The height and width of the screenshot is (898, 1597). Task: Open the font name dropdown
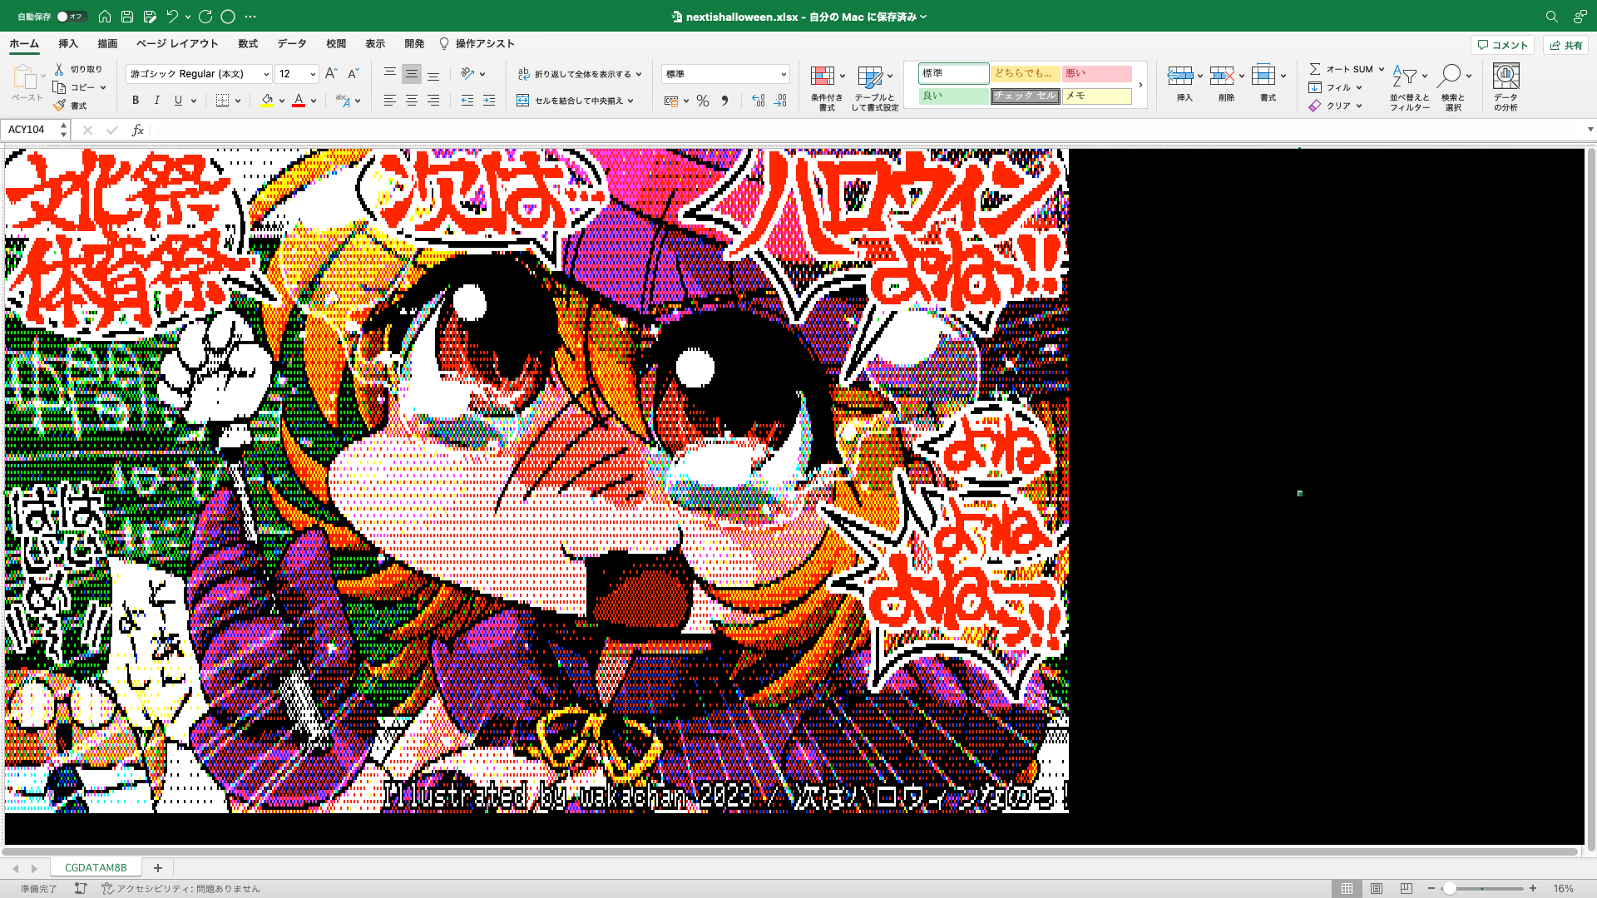tap(266, 74)
